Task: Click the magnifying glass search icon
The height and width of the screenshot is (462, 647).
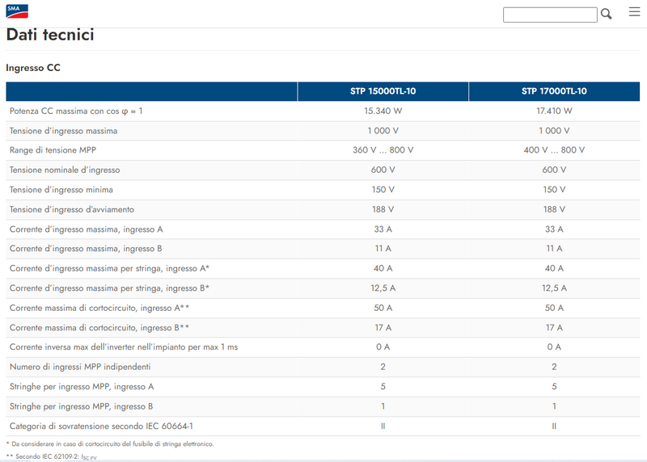Action: pos(607,14)
